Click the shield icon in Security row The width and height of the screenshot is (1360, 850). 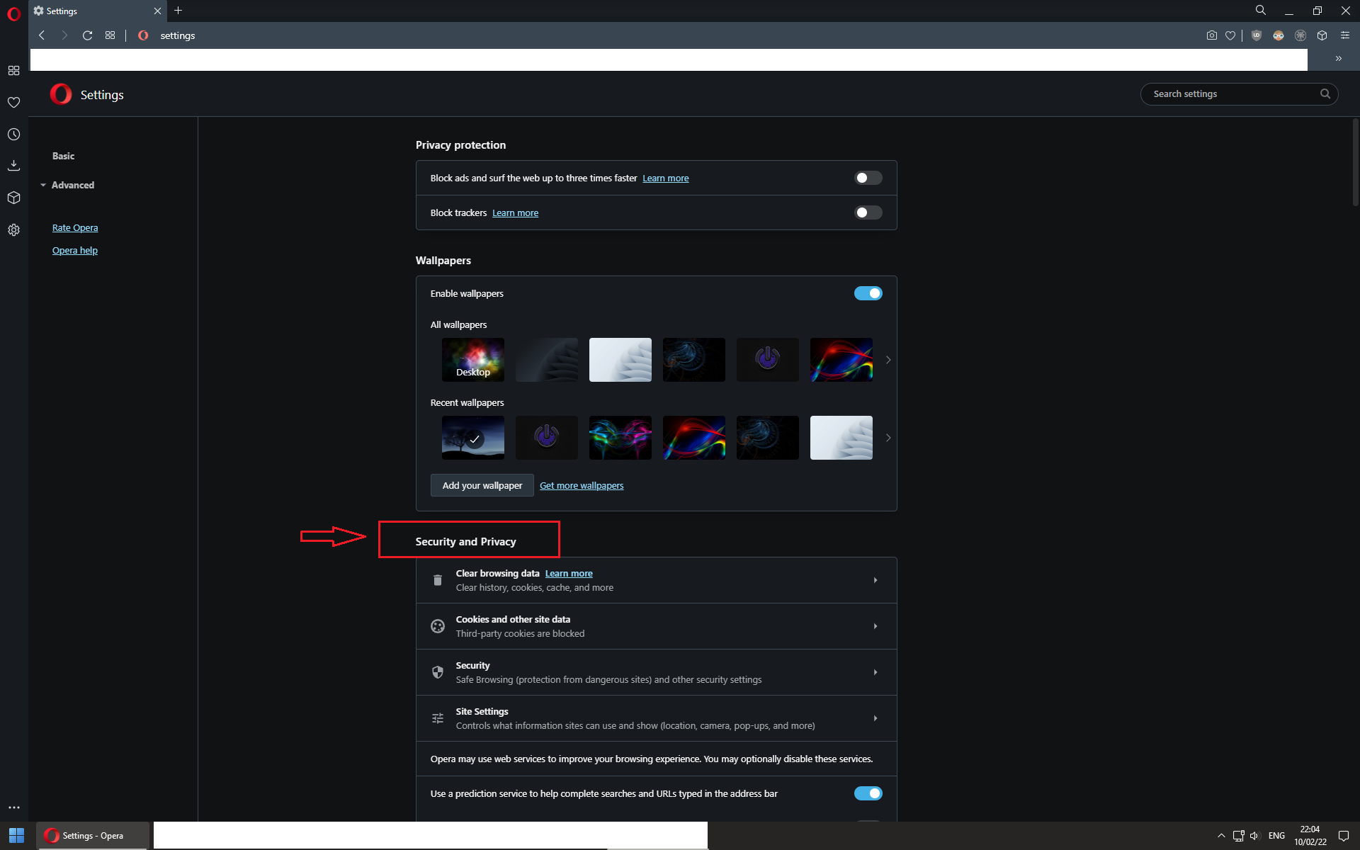coord(438,672)
